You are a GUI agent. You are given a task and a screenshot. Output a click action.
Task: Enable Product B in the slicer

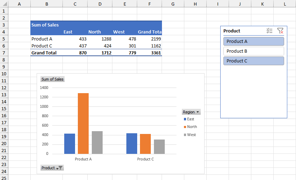pyautogui.click(x=253, y=51)
